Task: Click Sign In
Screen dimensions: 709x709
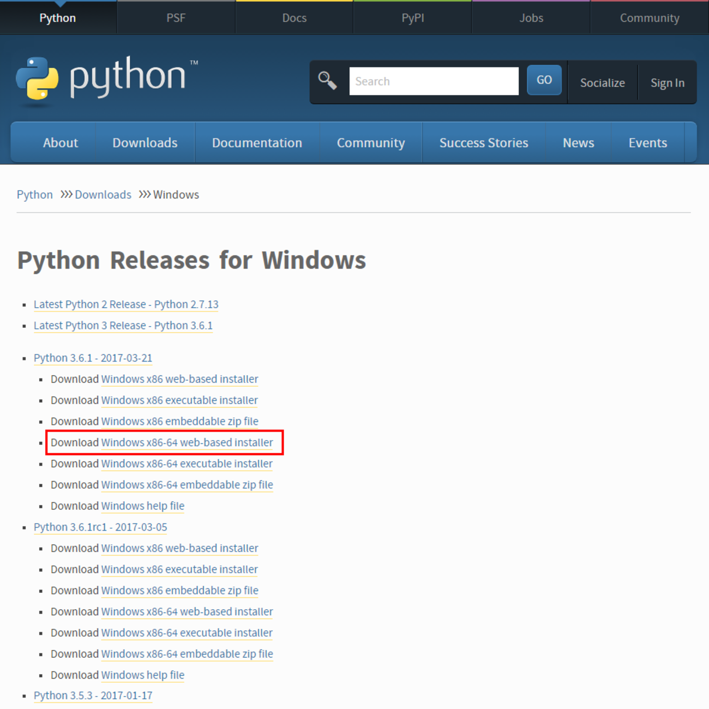Action: (667, 82)
